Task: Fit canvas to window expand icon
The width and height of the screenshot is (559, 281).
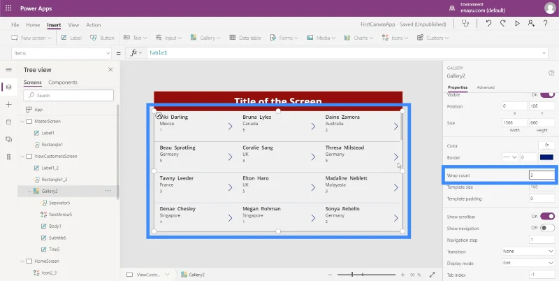Action: [432, 275]
